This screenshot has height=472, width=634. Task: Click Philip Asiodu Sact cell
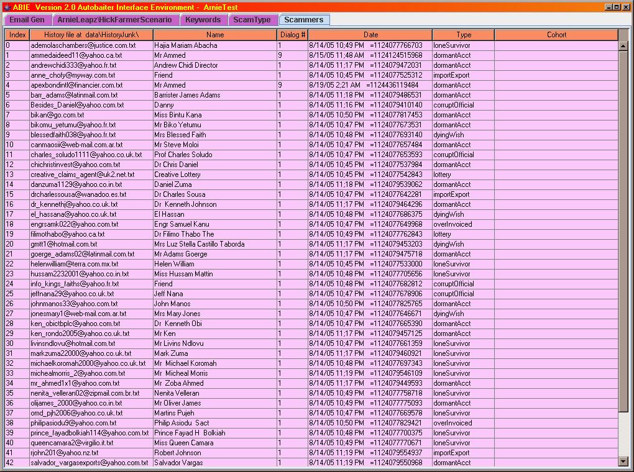tap(215, 423)
